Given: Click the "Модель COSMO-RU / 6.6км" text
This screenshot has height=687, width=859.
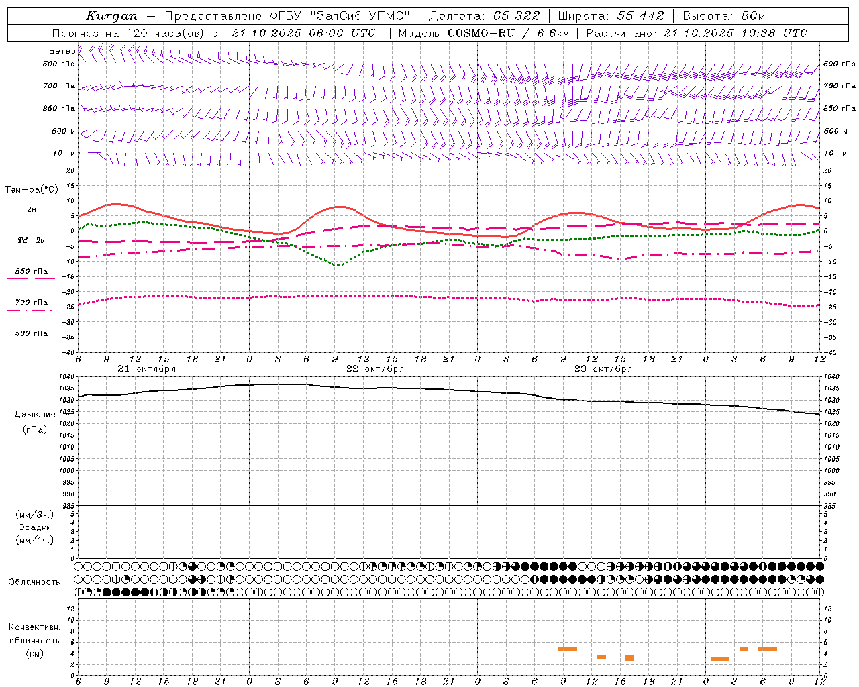Looking at the screenshot, I should [x=484, y=33].
